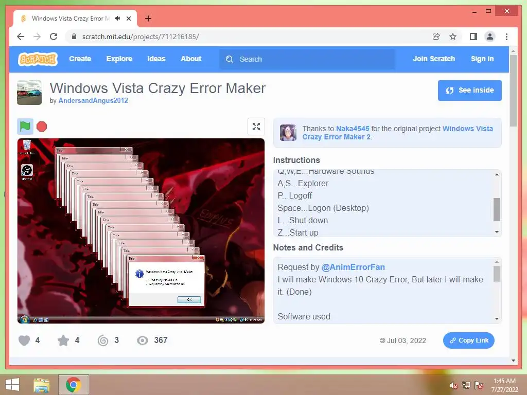
Task: Click Instructions box scroll up arrow
Action: tap(497, 174)
